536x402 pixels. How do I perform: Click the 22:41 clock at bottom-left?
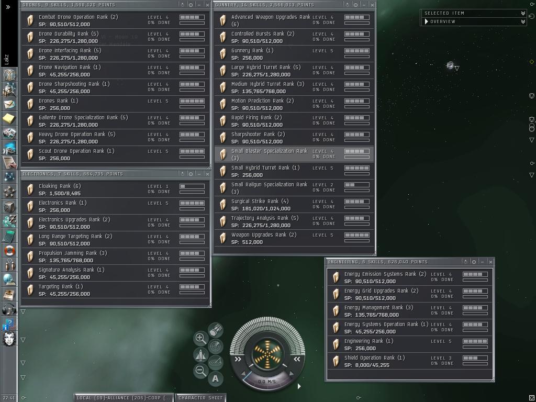click(x=8, y=398)
